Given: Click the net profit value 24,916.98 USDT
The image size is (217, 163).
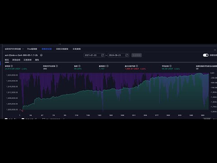Looking at the screenshot, I should (13, 69).
